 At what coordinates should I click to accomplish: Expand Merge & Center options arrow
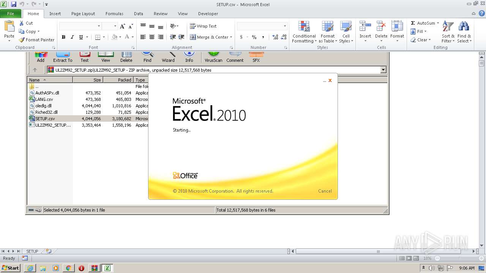231,37
